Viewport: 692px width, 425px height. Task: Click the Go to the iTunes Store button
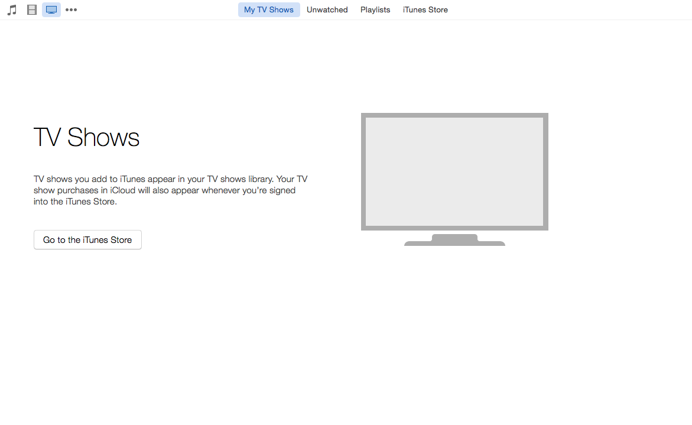88,239
